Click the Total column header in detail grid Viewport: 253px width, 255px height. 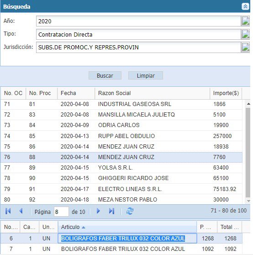tap(229, 227)
